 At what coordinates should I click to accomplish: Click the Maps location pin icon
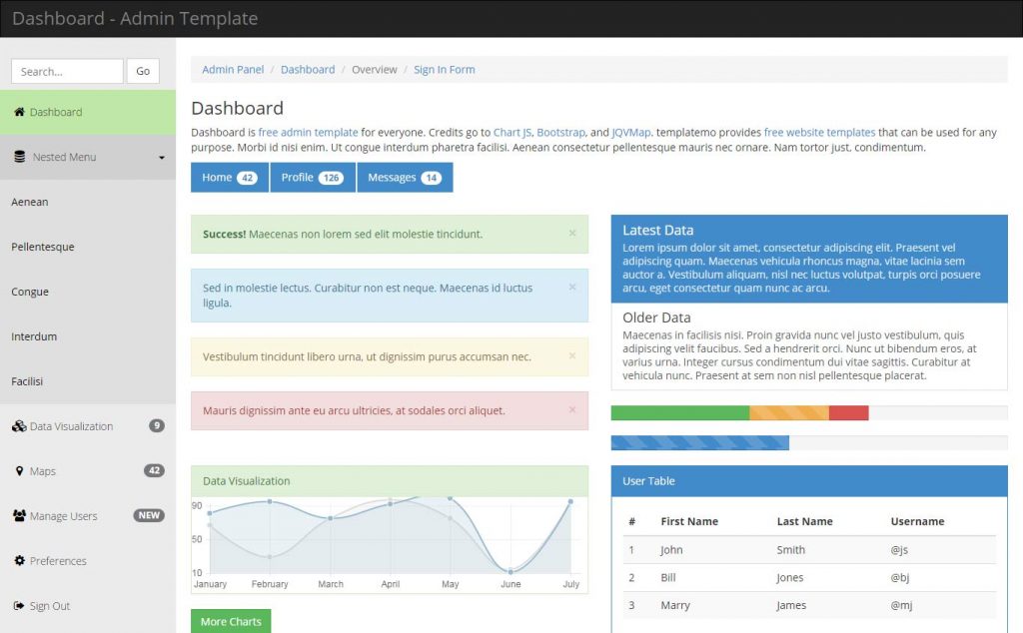20,470
